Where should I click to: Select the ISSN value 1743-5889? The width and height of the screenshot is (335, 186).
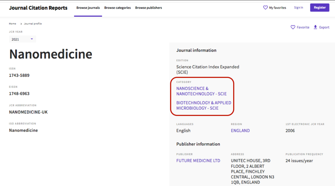coord(19,75)
